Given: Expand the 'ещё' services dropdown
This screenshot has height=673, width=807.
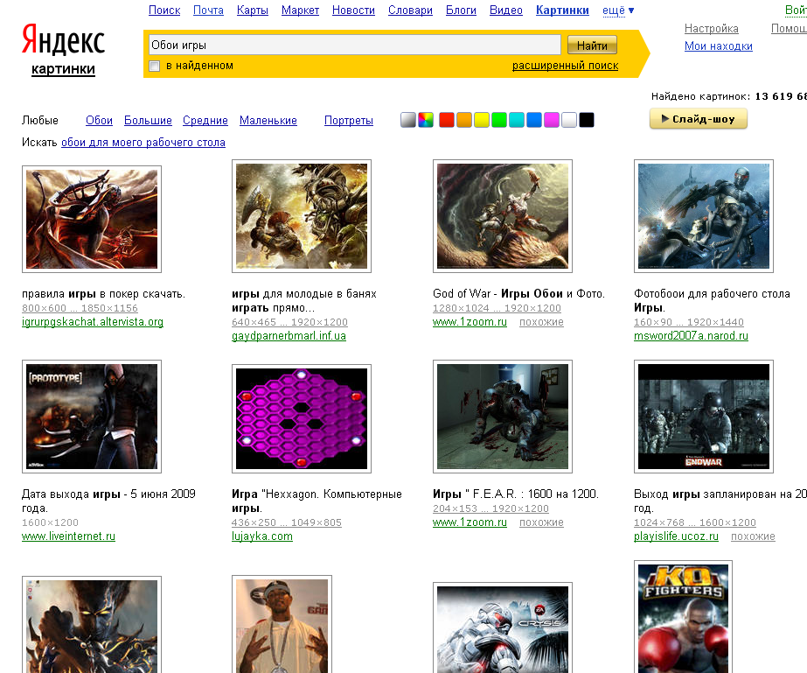Looking at the screenshot, I should (x=618, y=11).
